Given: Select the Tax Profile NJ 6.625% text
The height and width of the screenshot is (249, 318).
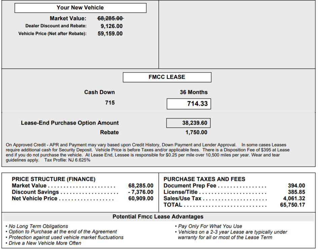Looking at the screenshot, I should coord(67,160).
